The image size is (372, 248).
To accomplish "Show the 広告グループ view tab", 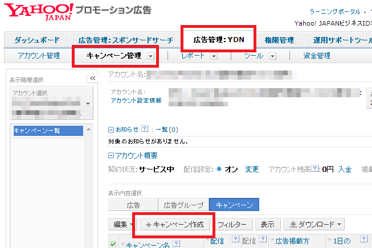I will (183, 205).
